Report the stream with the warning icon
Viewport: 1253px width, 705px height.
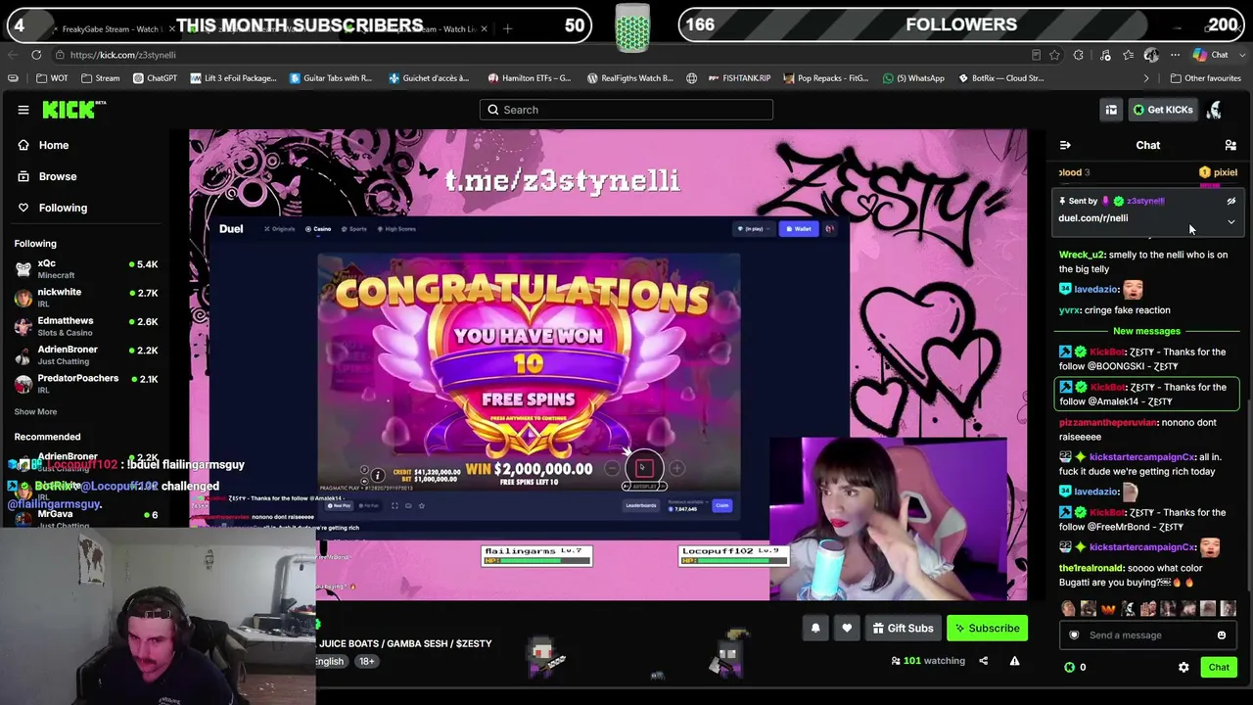coord(1014,661)
